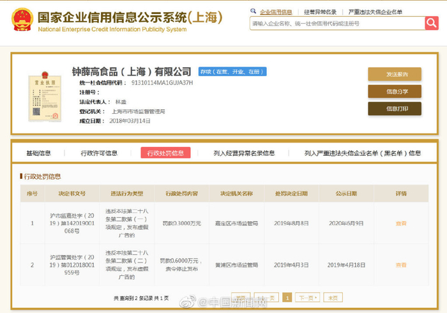Click the 公示日期 column header
The image size is (447, 313).
[x=346, y=194]
